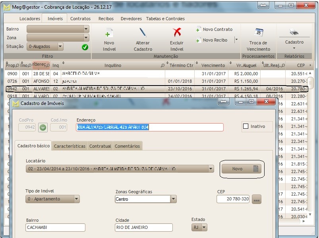The height and width of the screenshot is (238, 319).
Task: Expand the Tipo de Imóvel dropdown
Action: (x=76, y=199)
